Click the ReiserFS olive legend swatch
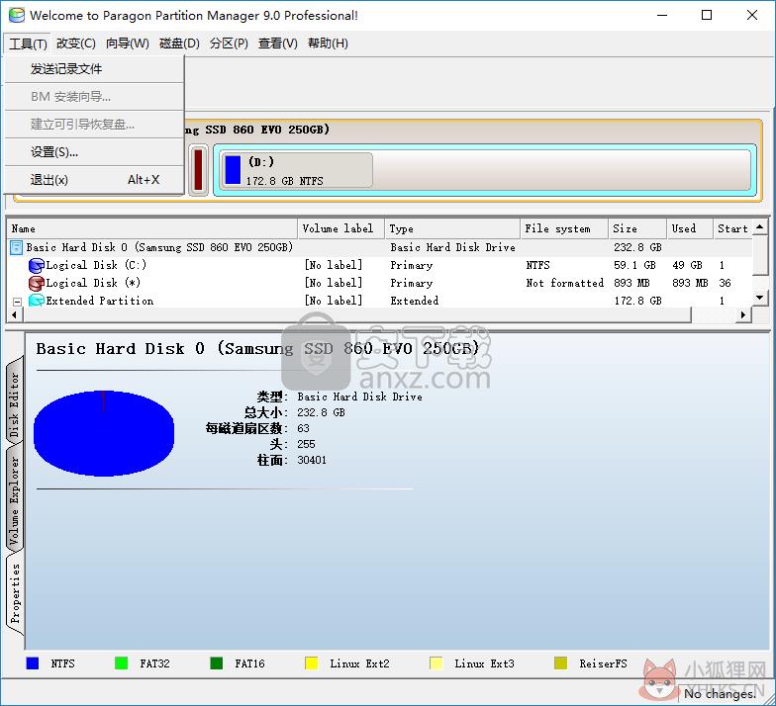Image resolution: width=776 pixels, height=706 pixels. point(560,663)
